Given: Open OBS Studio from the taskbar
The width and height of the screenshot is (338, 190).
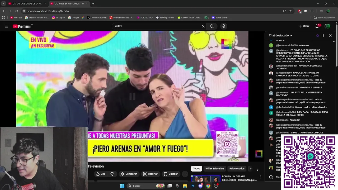Looking at the screenshot, I should tap(216, 186).
